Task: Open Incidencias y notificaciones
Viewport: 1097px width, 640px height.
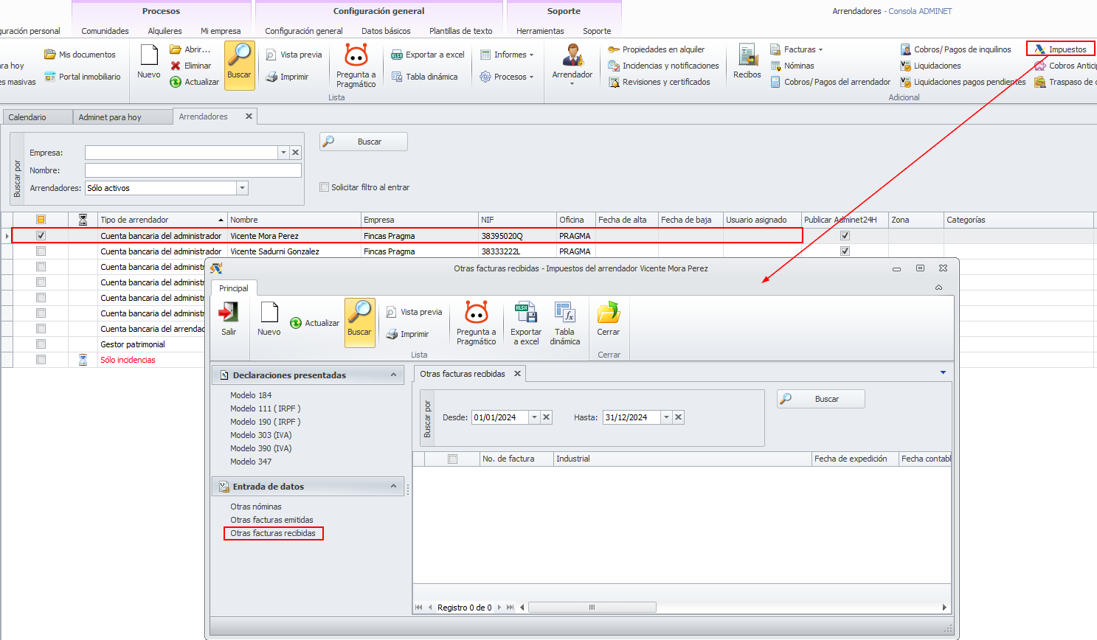Action: 663,66
